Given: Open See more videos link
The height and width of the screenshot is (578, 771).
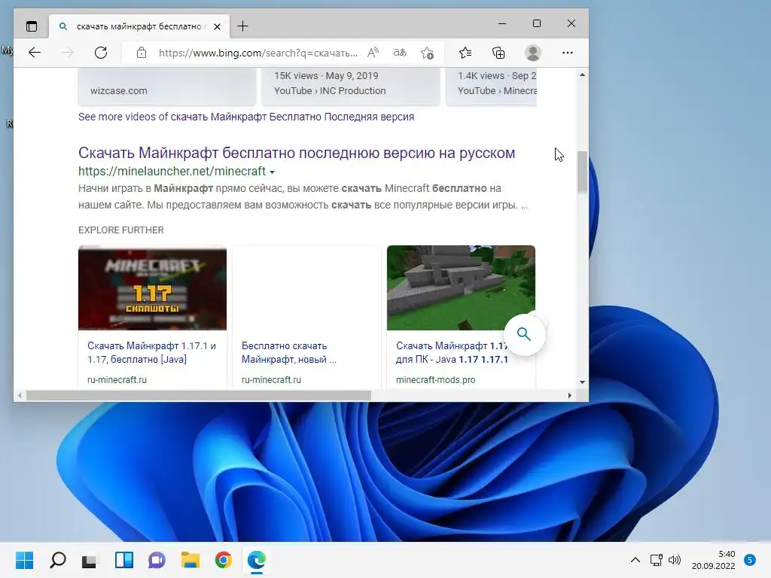Looking at the screenshot, I should (246, 117).
